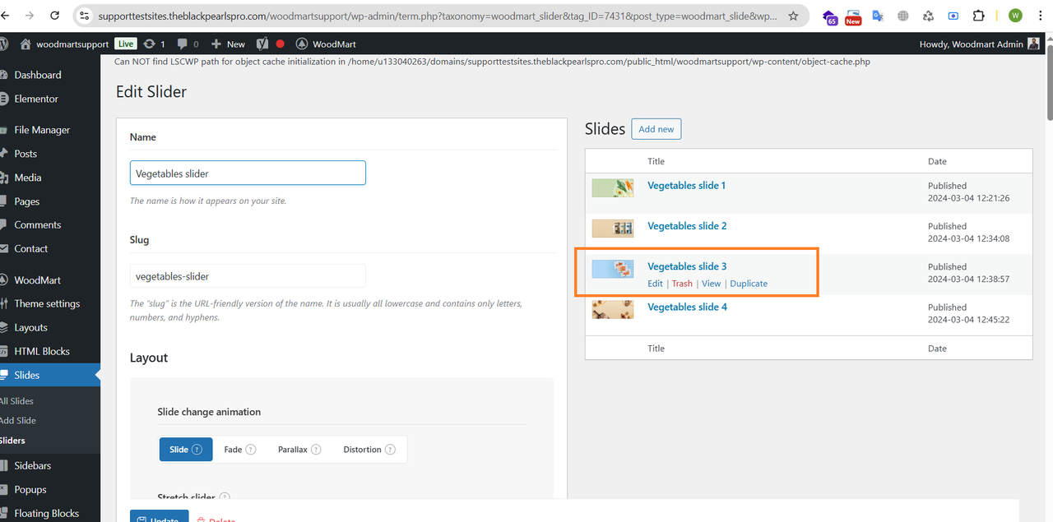The image size is (1053, 522).
Task: Click Edit under Vegetables slide 3
Action: point(655,284)
